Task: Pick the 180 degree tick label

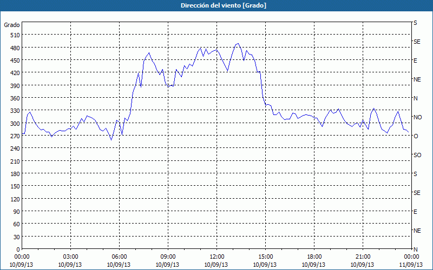Action: coord(15,174)
